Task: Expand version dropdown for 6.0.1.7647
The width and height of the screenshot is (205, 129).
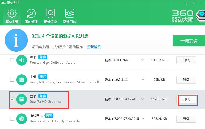Action: click(143, 60)
